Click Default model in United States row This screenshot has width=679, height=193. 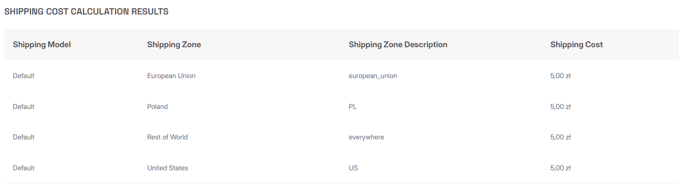24,168
